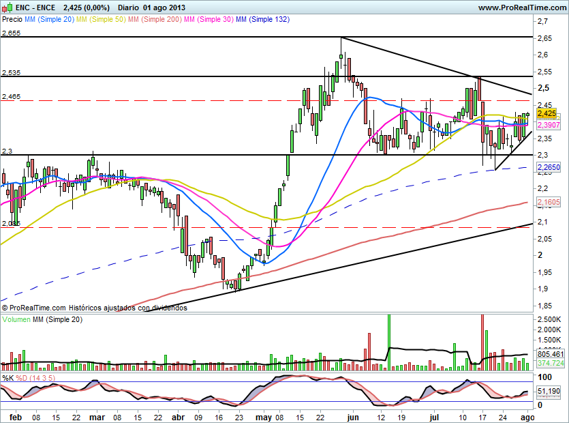Click the 805.461 volume average tag
The height and width of the screenshot is (423, 569).
[551, 354]
